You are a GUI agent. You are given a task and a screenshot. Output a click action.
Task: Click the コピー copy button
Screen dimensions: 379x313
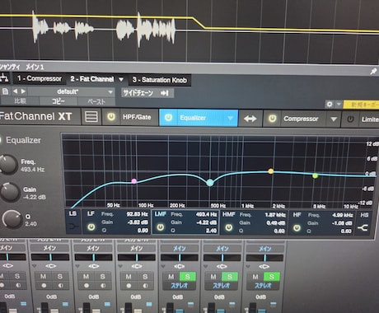point(58,101)
